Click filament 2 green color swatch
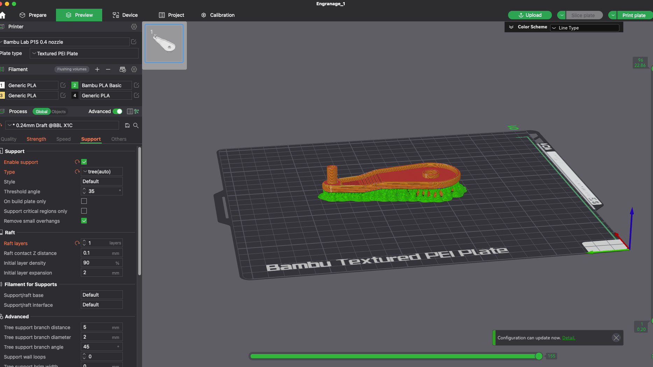This screenshot has width=653, height=367. point(75,85)
